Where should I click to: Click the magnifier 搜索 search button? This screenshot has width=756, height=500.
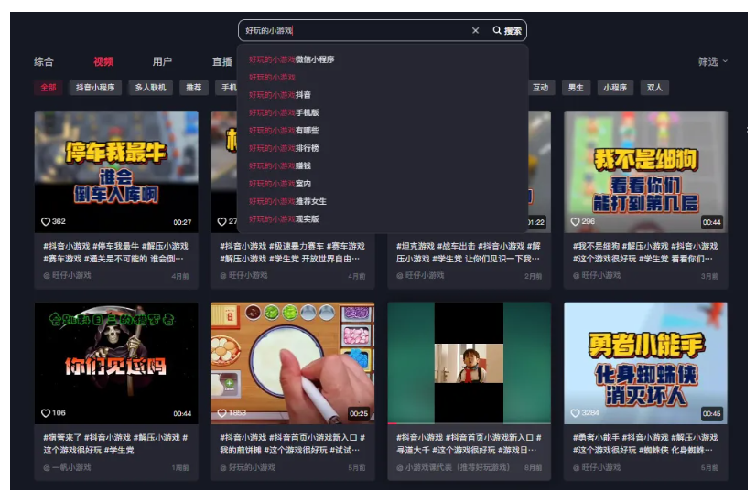tap(507, 31)
